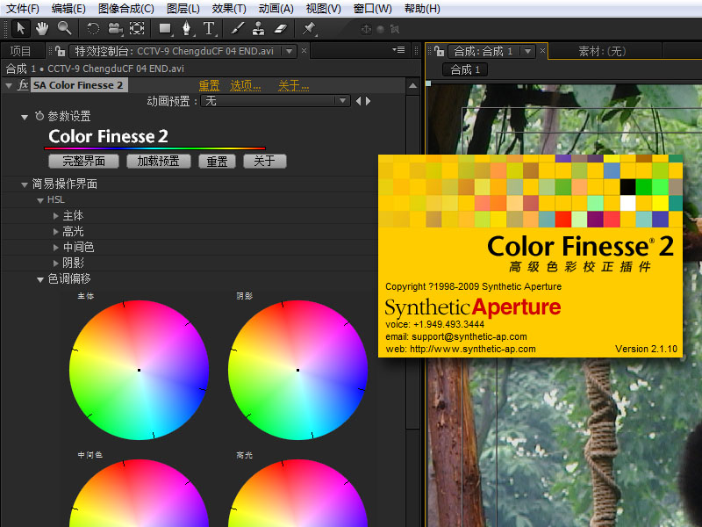
Task: Select the Rotation tool
Action: pyautogui.click(x=93, y=29)
